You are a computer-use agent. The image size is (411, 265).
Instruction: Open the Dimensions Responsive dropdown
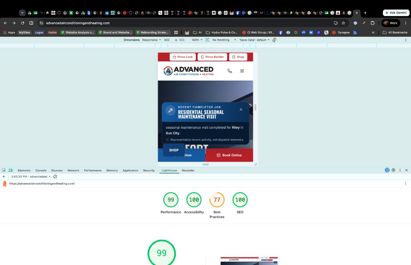151,40
